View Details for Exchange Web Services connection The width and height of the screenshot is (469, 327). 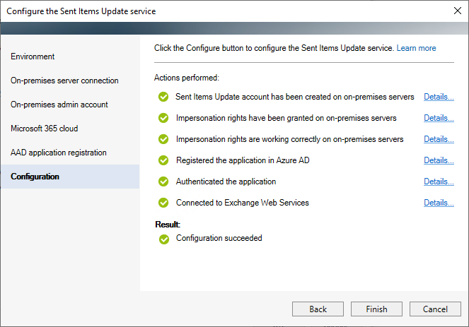pyautogui.click(x=439, y=203)
